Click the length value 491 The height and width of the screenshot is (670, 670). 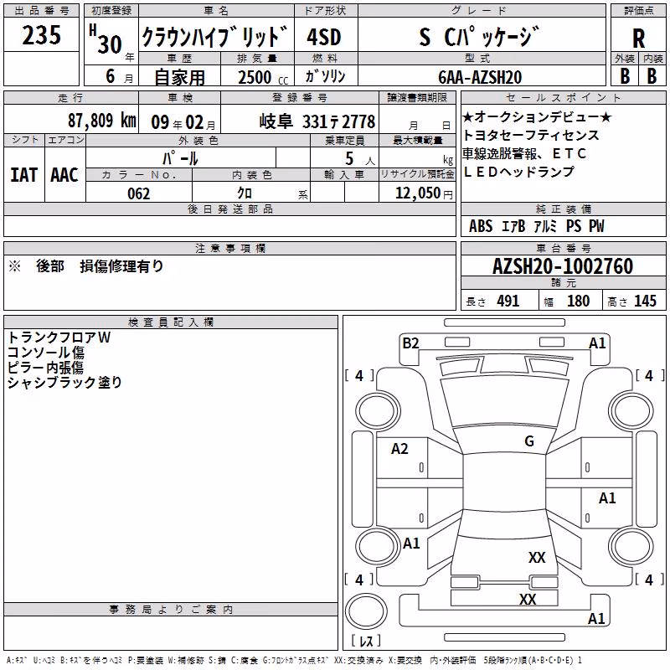click(x=508, y=301)
